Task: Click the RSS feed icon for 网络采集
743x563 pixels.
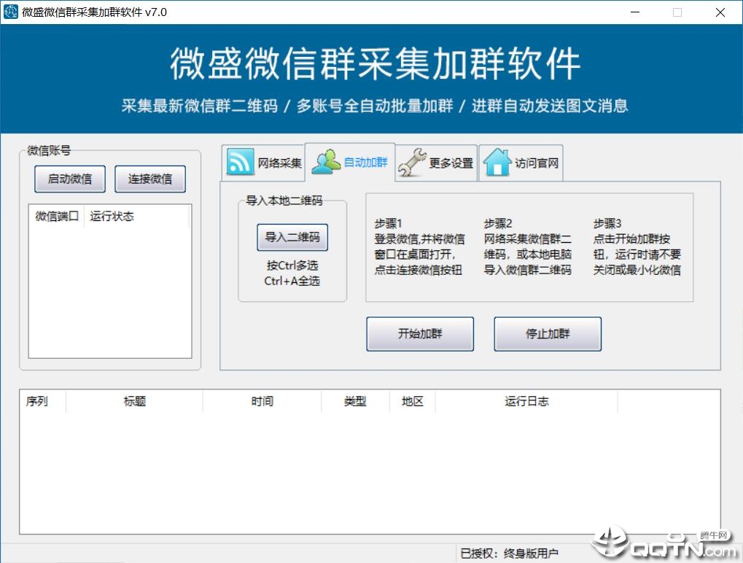Action: [240, 162]
